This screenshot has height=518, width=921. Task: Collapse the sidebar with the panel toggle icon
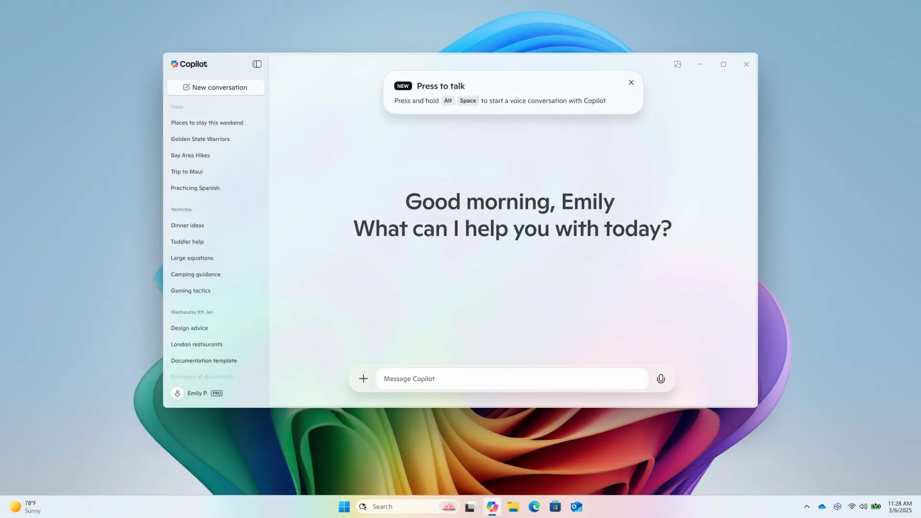[257, 64]
